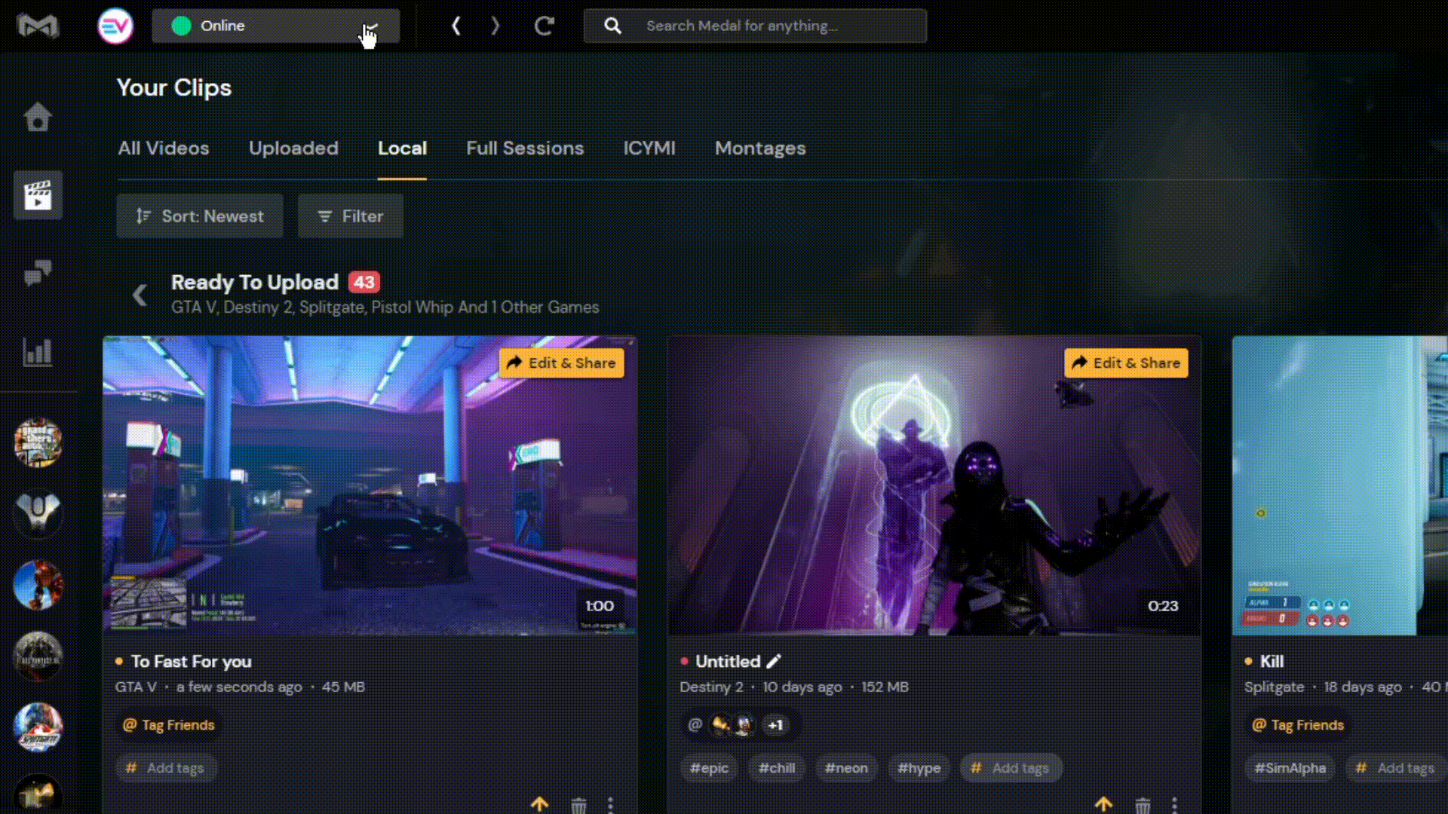The width and height of the screenshot is (1448, 814).
Task: Select the Destiny 2 game icon
Action: (x=38, y=513)
